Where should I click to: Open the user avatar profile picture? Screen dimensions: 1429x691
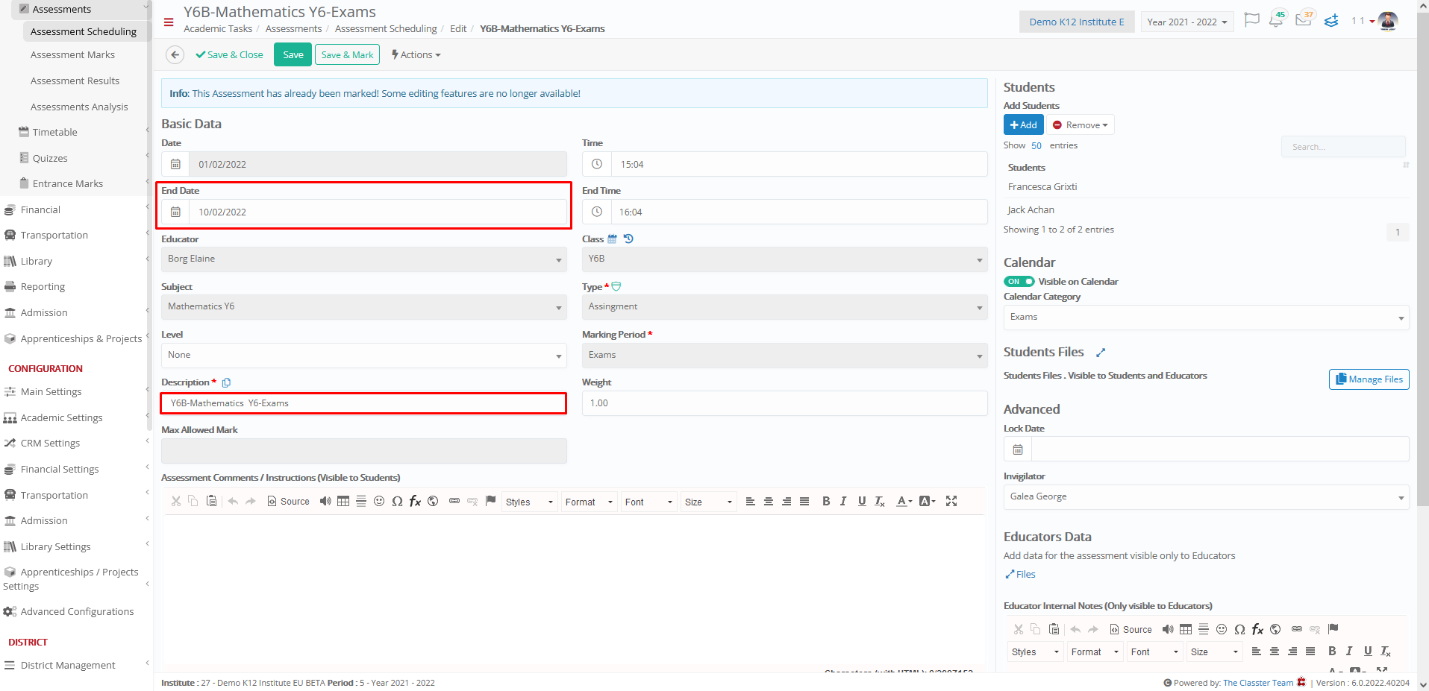(1388, 21)
